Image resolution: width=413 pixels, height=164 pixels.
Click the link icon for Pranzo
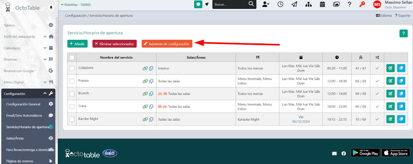tap(145, 81)
